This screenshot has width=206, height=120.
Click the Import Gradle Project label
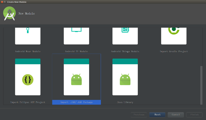click(x=174, y=51)
